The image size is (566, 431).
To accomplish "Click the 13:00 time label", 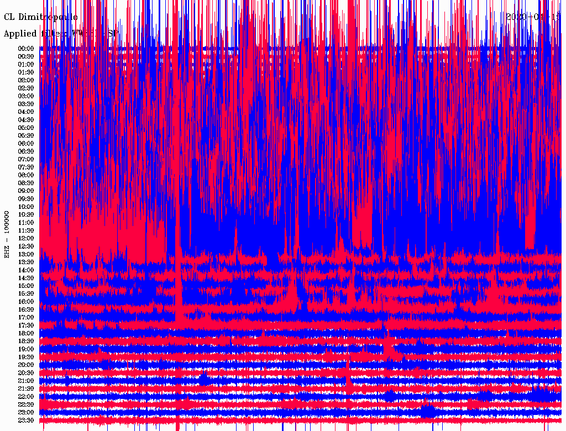I will click(x=26, y=254).
